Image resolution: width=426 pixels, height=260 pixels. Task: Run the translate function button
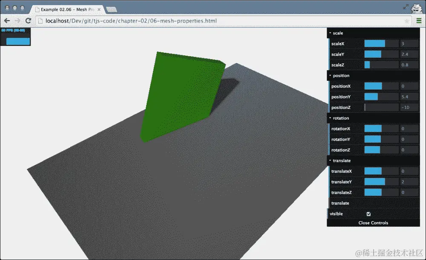[373, 203]
